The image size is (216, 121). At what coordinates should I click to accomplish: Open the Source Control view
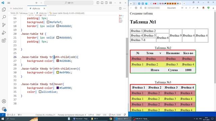(4, 25)
